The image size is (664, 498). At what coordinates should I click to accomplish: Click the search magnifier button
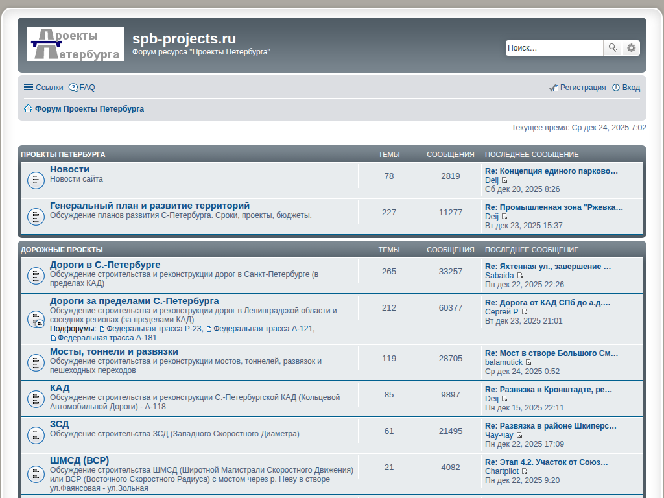click(x=612, y=48)
